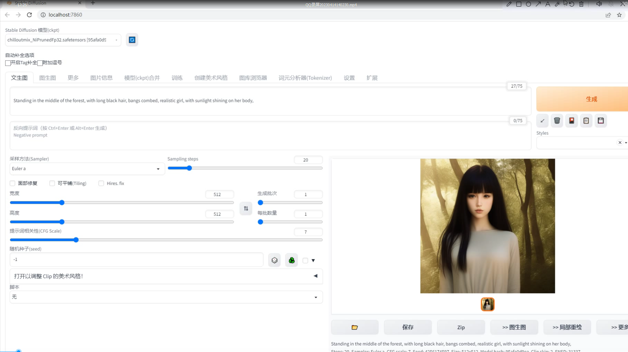The width and height of the screenshot is (628, 352).
Task: Open the 设置 settings tab
Action: click(x=349, y=78)
